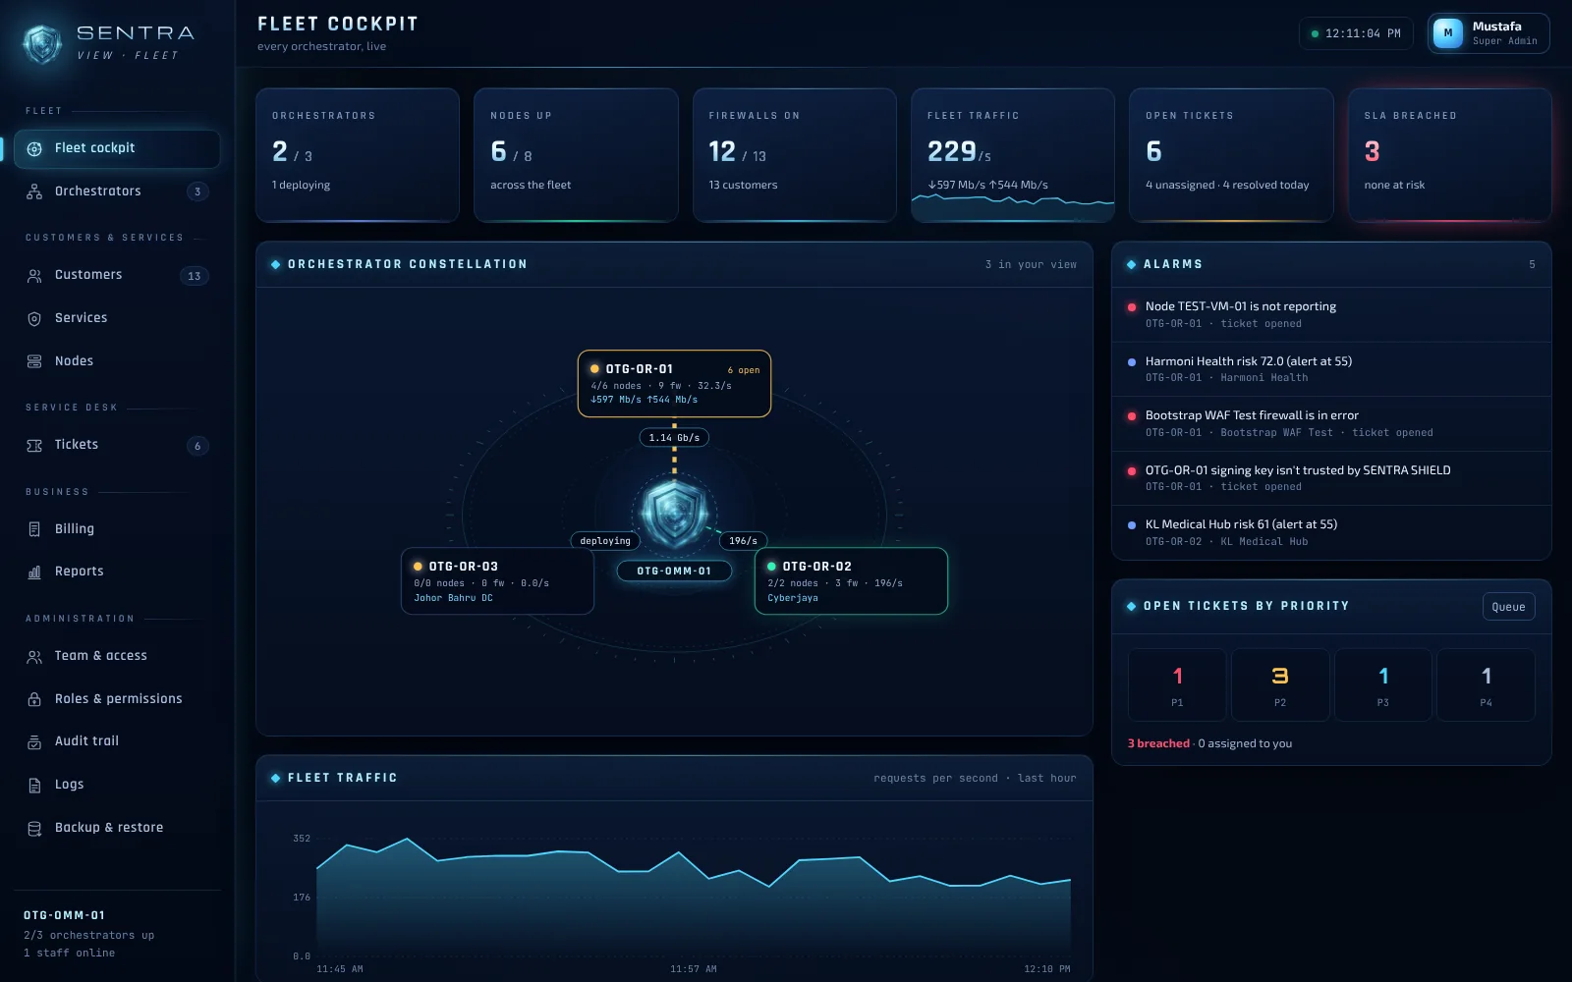Open the Harmoni Health risk alarm
This screenshot has height=982, width=1572.
(1331, 369)
